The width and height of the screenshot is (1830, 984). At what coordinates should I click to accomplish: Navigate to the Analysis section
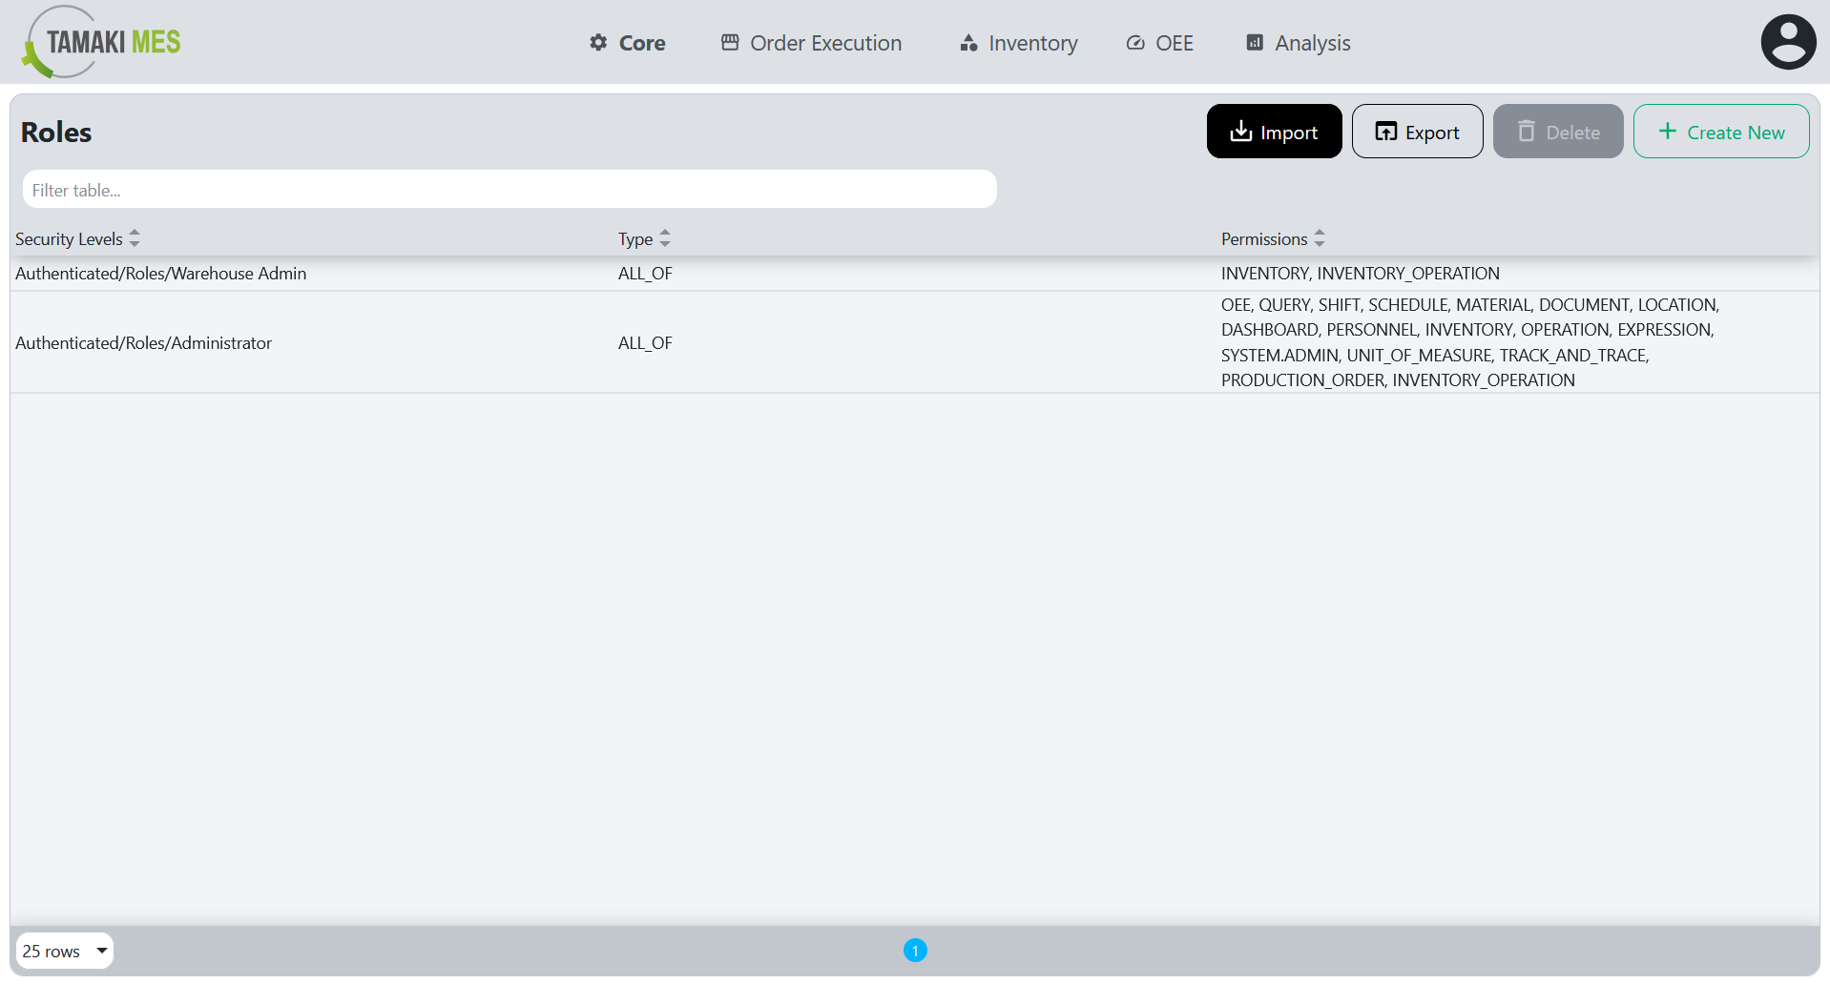pos(1312,42)
